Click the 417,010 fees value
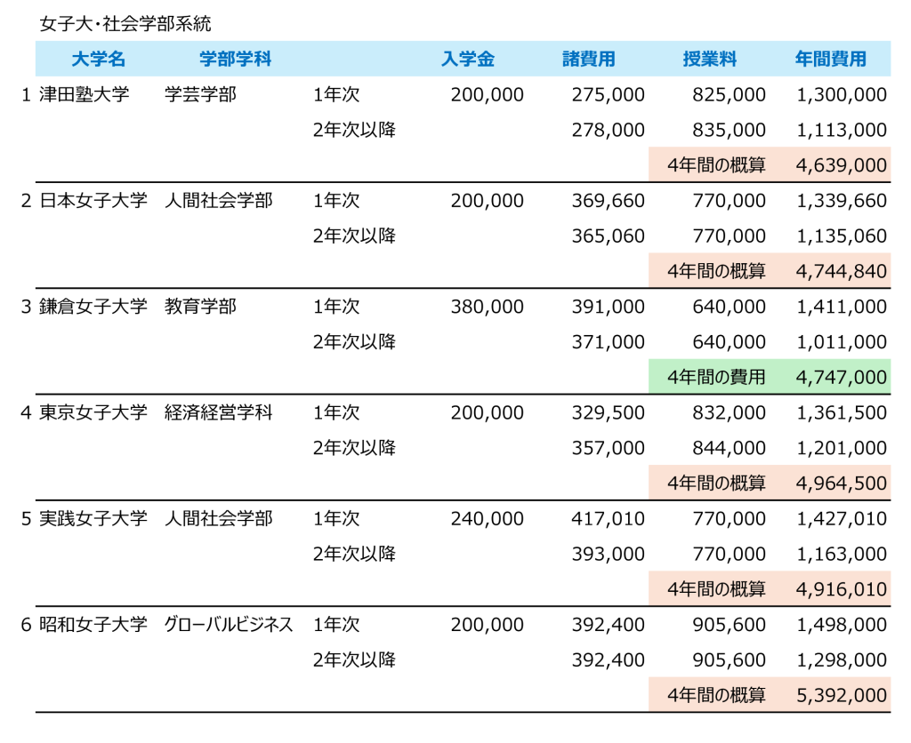The width and height of the screenshot is (911, 743). pyautogui.click(x=608, y=518)
